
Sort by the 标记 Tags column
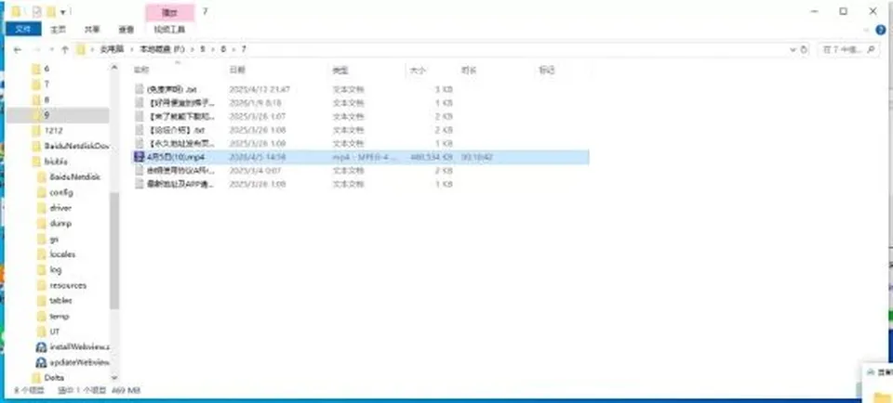pos(546,71)
